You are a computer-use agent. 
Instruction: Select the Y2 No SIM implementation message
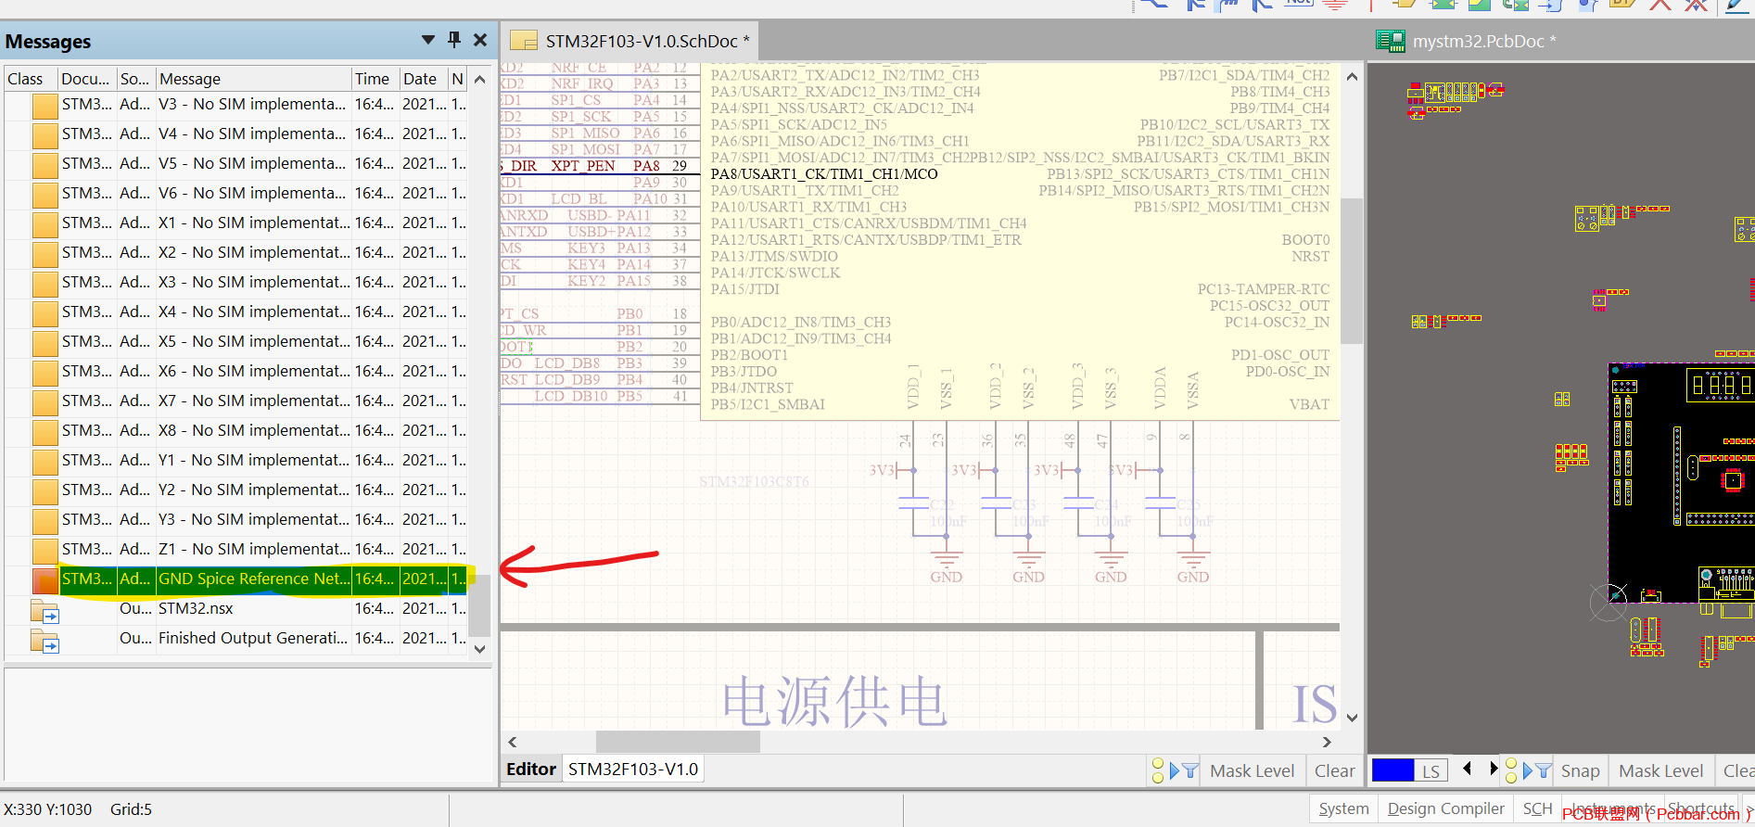pyautogui.click(x=236, y=490)
